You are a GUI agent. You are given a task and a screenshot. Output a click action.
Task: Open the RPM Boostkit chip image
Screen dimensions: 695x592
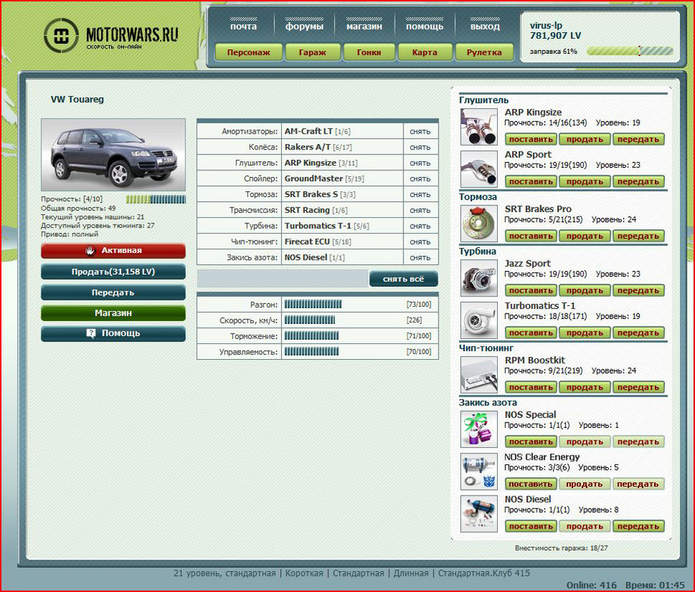tap(479, 375)
